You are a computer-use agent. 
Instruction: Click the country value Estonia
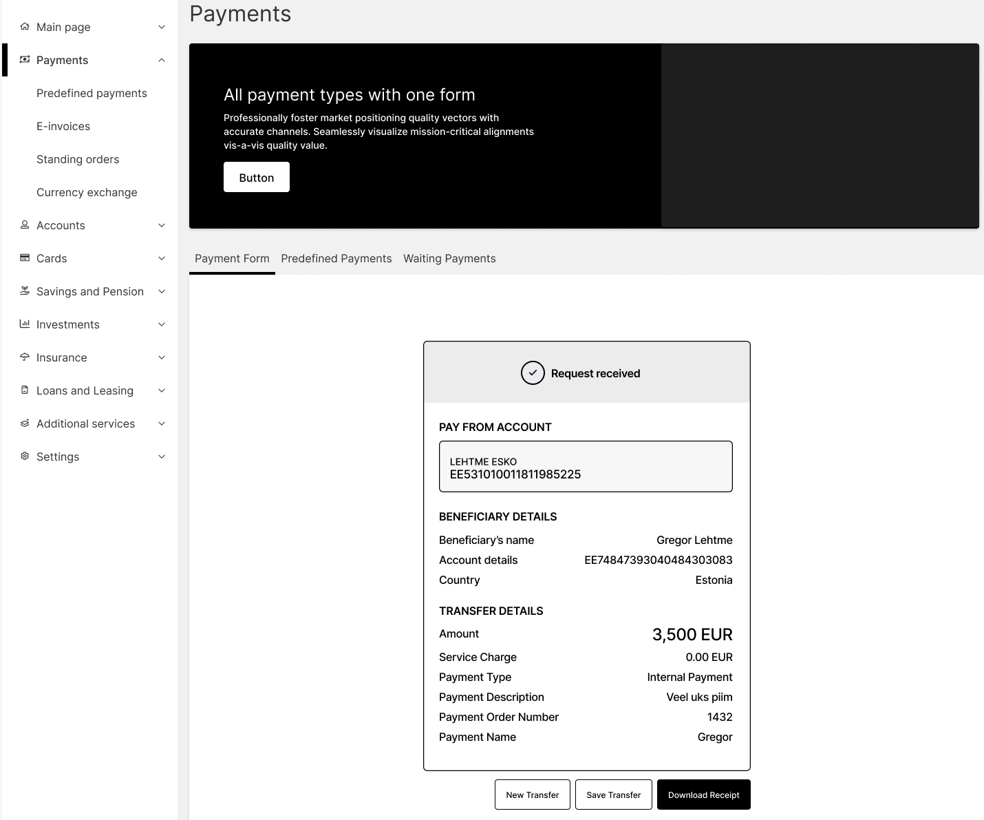coord(714,580)
